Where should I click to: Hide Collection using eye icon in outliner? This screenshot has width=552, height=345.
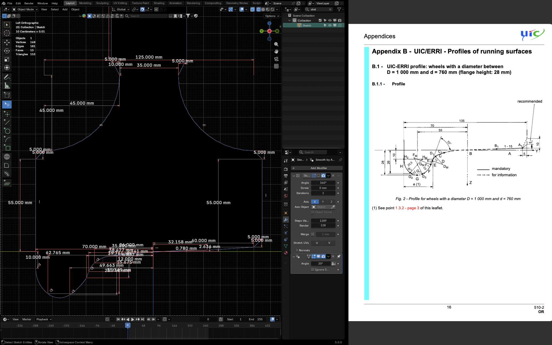pos(330,20)
